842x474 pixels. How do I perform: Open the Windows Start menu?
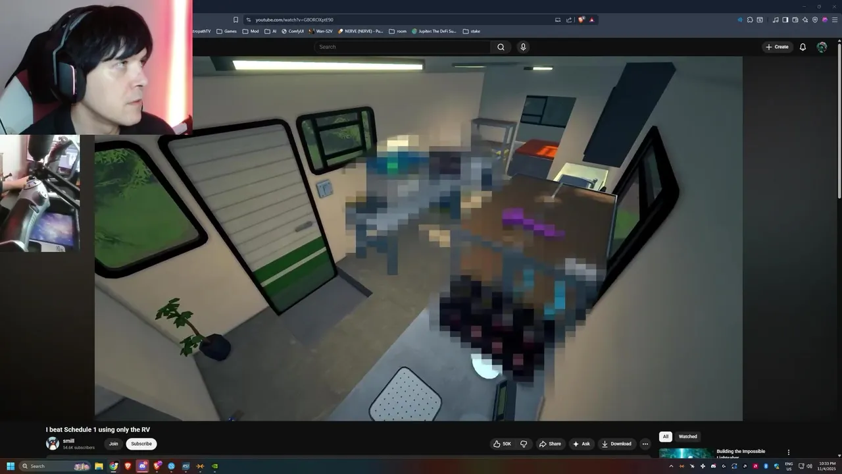pos(11,466)
